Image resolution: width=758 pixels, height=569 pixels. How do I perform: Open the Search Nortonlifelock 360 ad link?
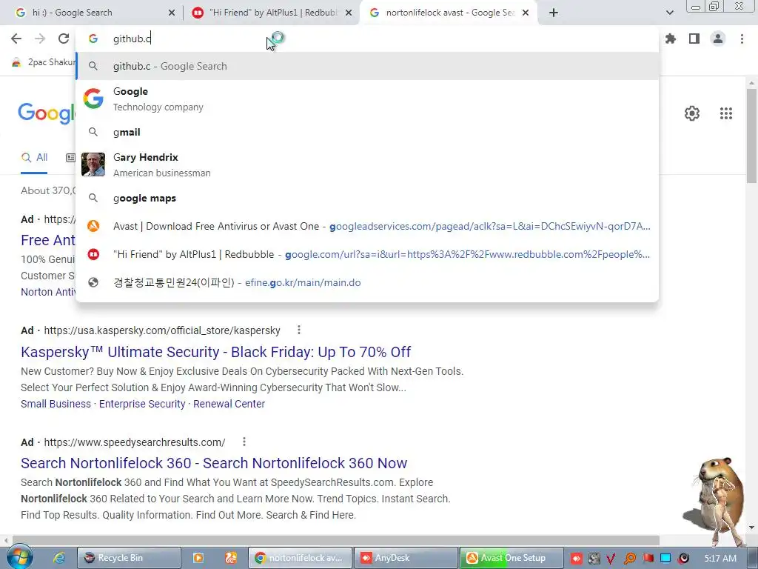pyautogui.click(x=214, y=463)
